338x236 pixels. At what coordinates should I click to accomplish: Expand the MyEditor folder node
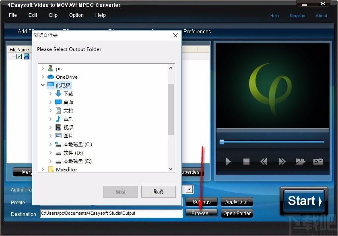[43, 169]
